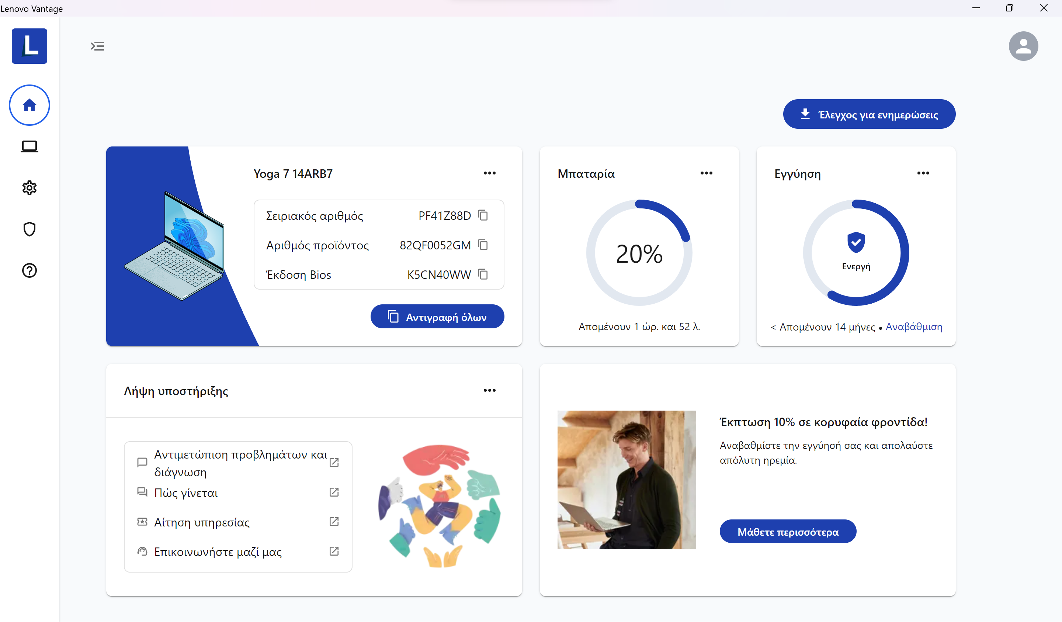Copy the serial number PF41Z88D
Image resolution: width=1062 pixels, height=622 pixels.
click(x=483, y=215)
